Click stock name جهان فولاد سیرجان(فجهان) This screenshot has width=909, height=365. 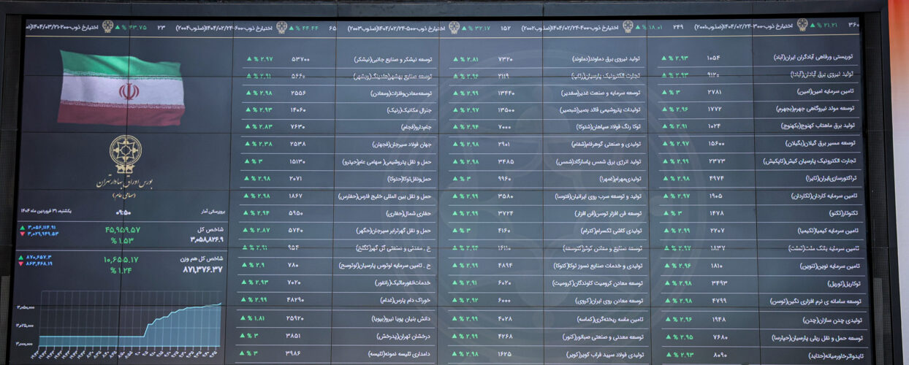pyautogui.click(x=402, y=145)
